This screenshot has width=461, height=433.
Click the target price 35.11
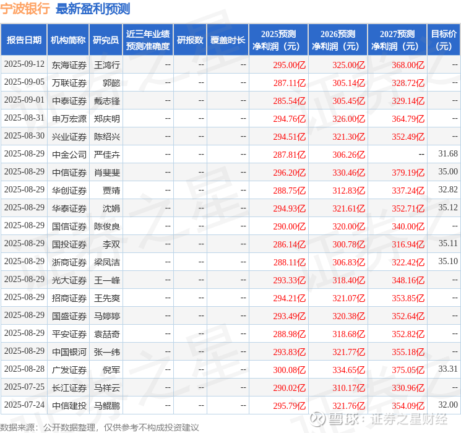[x=448, y=243]
